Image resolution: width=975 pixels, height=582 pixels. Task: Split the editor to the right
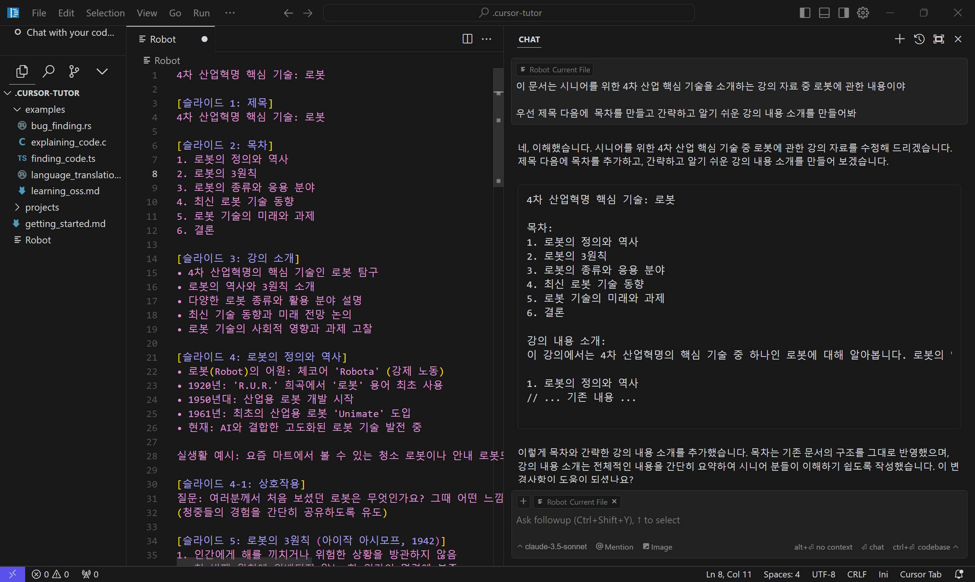point(467,39)
